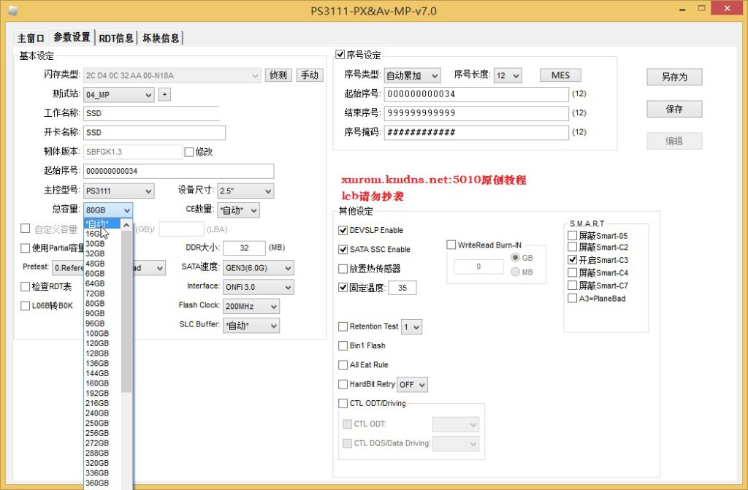Screen dimensions: 748x490
Task: Click the 起始序号 input in 序号设定
Action: 476,94
